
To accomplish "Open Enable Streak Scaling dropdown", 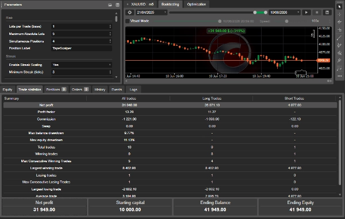I will (82, 65).
